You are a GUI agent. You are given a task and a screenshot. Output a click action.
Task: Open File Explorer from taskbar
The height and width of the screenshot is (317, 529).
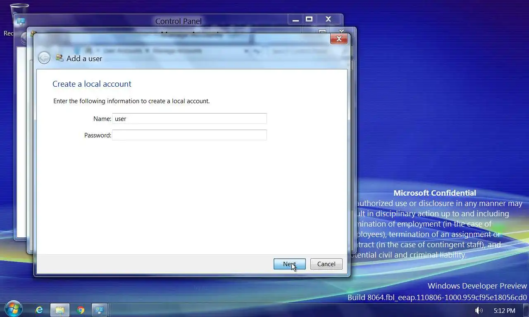(60, 310)
